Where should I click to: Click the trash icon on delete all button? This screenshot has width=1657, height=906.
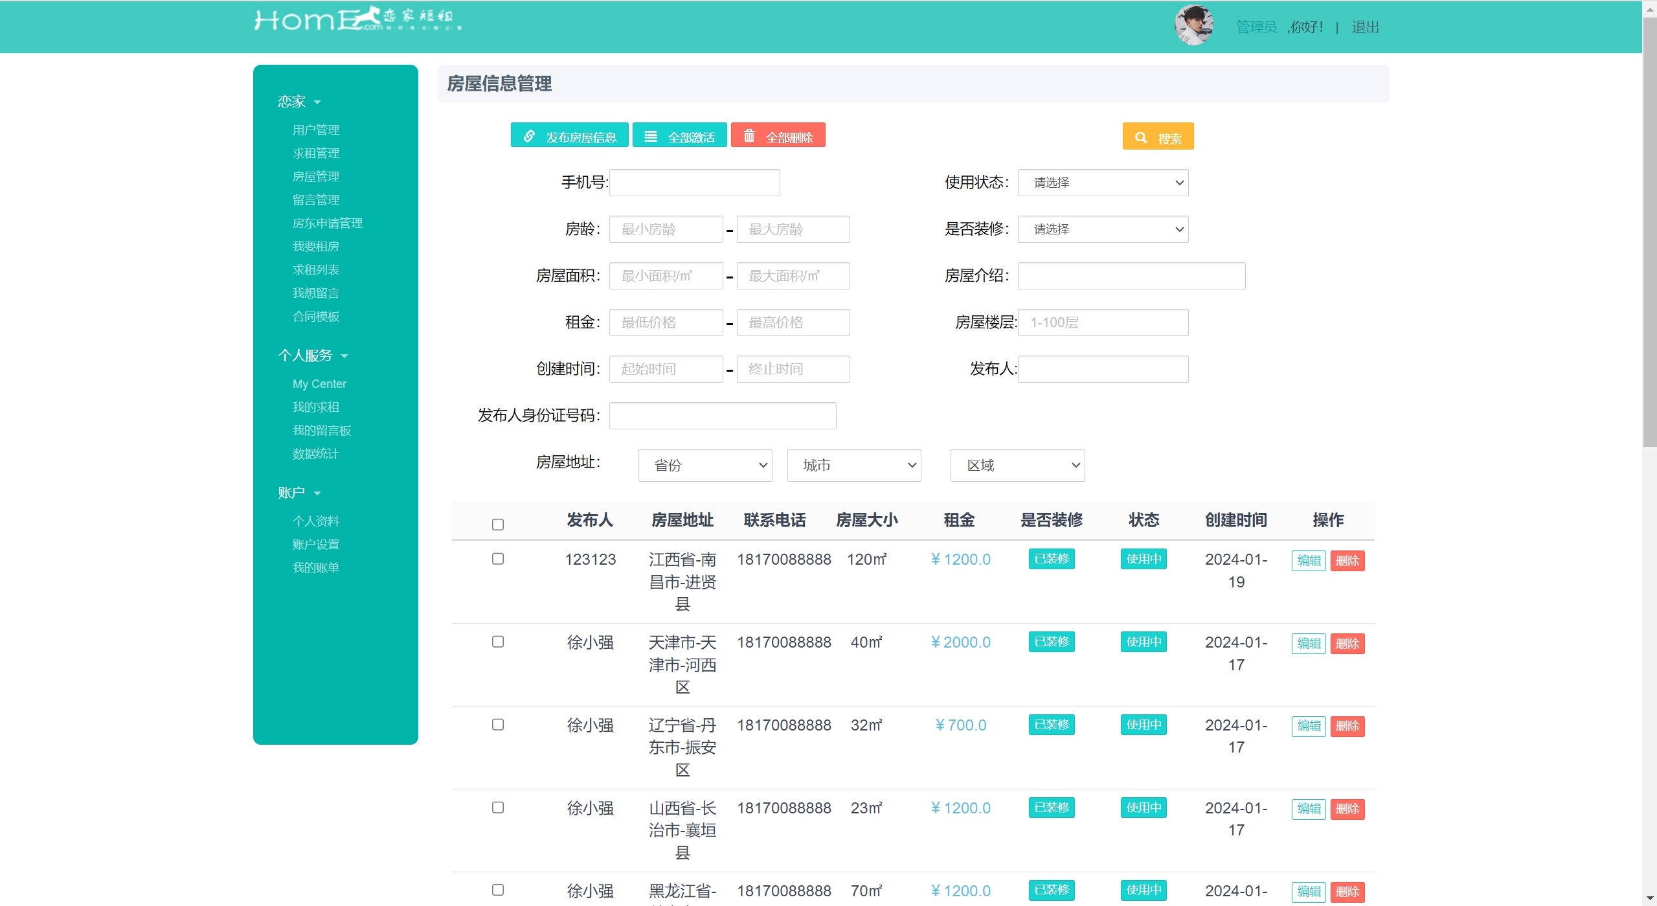pyautogui.click(x=749, y=136)
